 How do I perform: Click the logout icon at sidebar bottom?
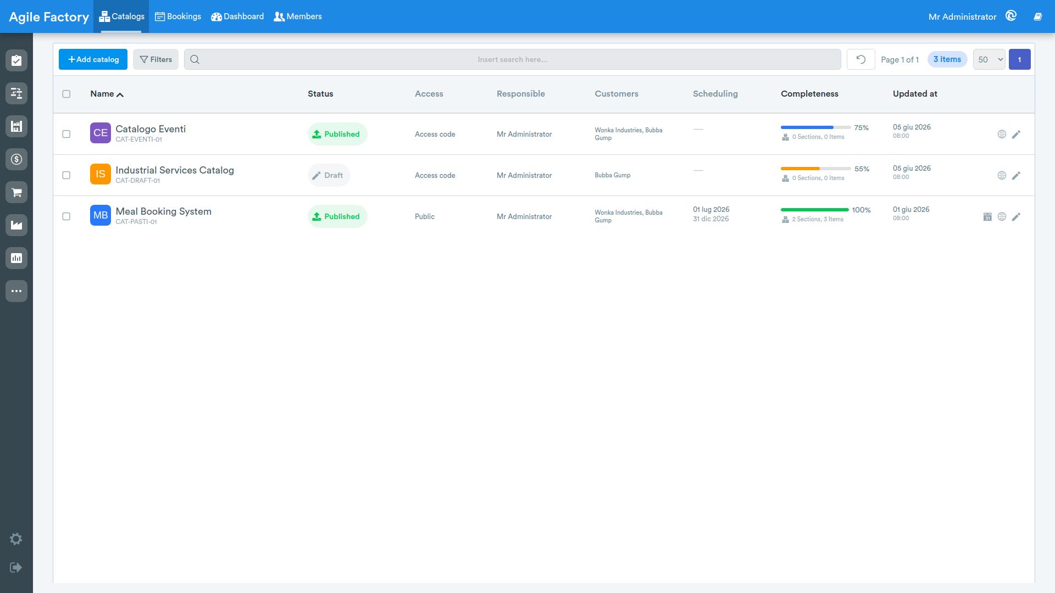[x=16, y=567]
